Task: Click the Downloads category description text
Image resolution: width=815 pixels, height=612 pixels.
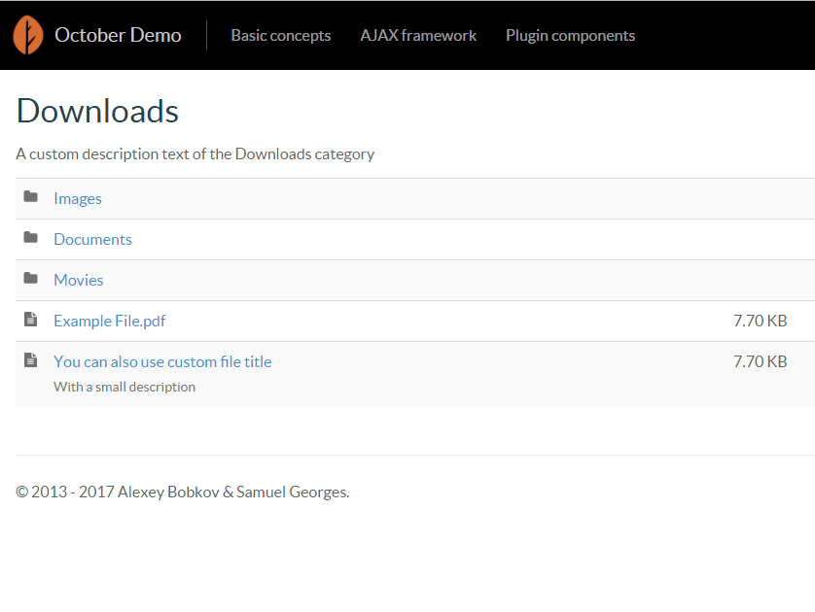Action: tap(195, 154)
